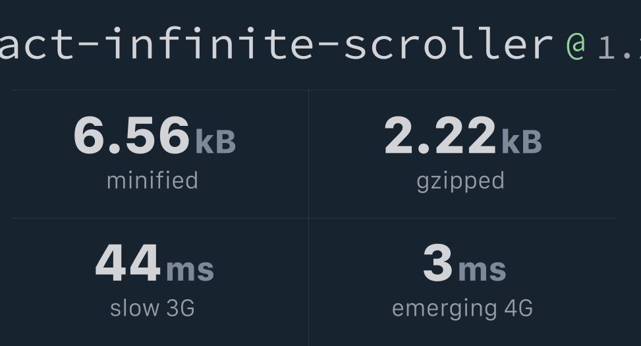
Task: Click the word infinite in the package name
Action: point(211,43)
